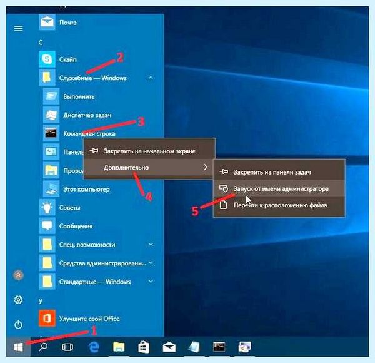This screenshot has height=363, width=375.
Task: Click the notepad-like taskbar icon beside Mail
Action: 194,347
